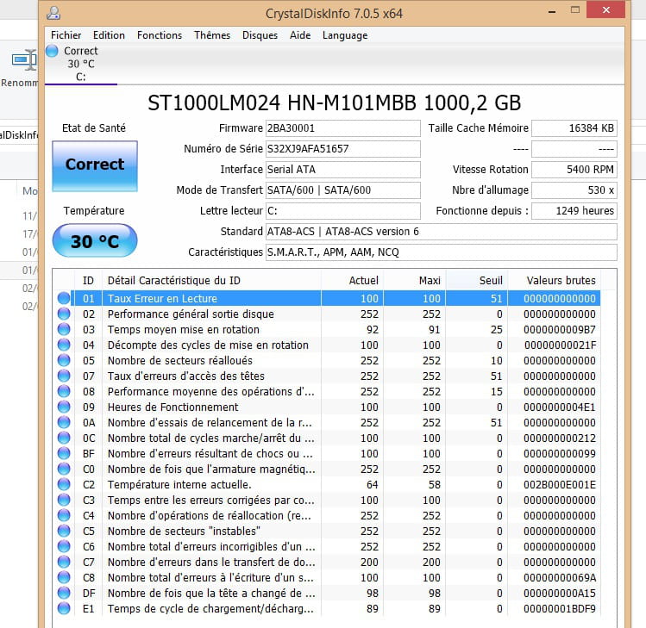Click the serial number field S32XJ9AFA51657
Screen dimensions: 646x628
[x=342, y=149]
